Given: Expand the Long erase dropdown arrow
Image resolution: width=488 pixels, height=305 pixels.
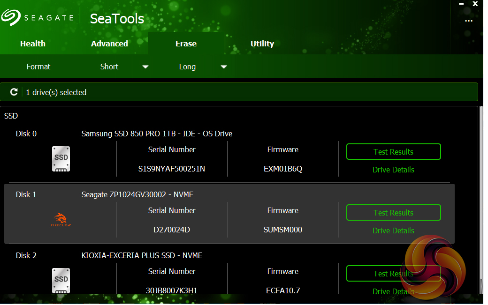Looking at the screenshot, I should pyautogui.click(x=224, y=67).
